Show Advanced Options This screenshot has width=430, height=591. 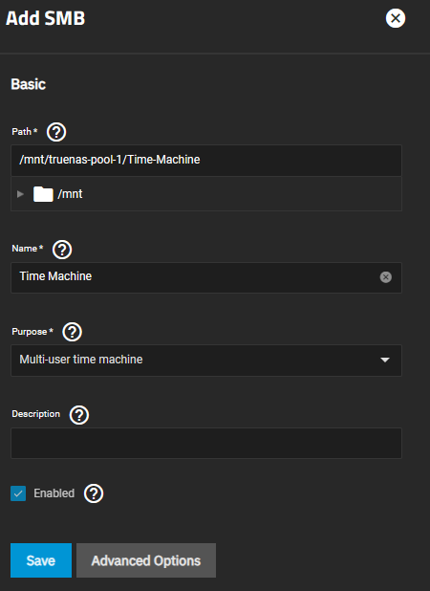(x=146, y=560)
